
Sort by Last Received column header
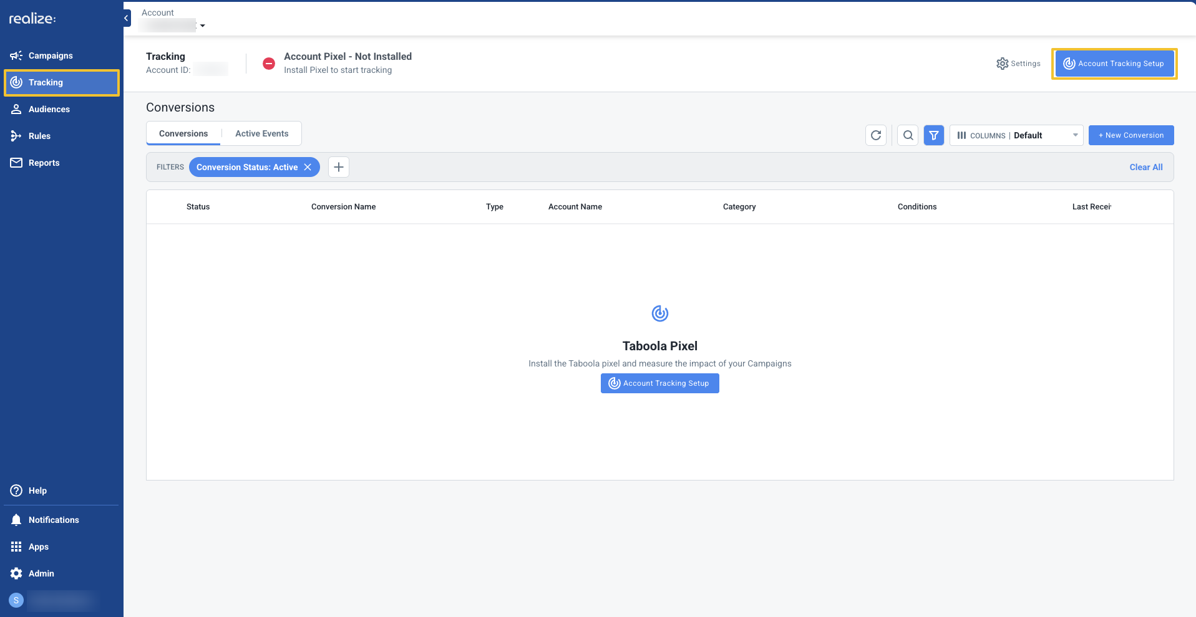coord(1092,207)
